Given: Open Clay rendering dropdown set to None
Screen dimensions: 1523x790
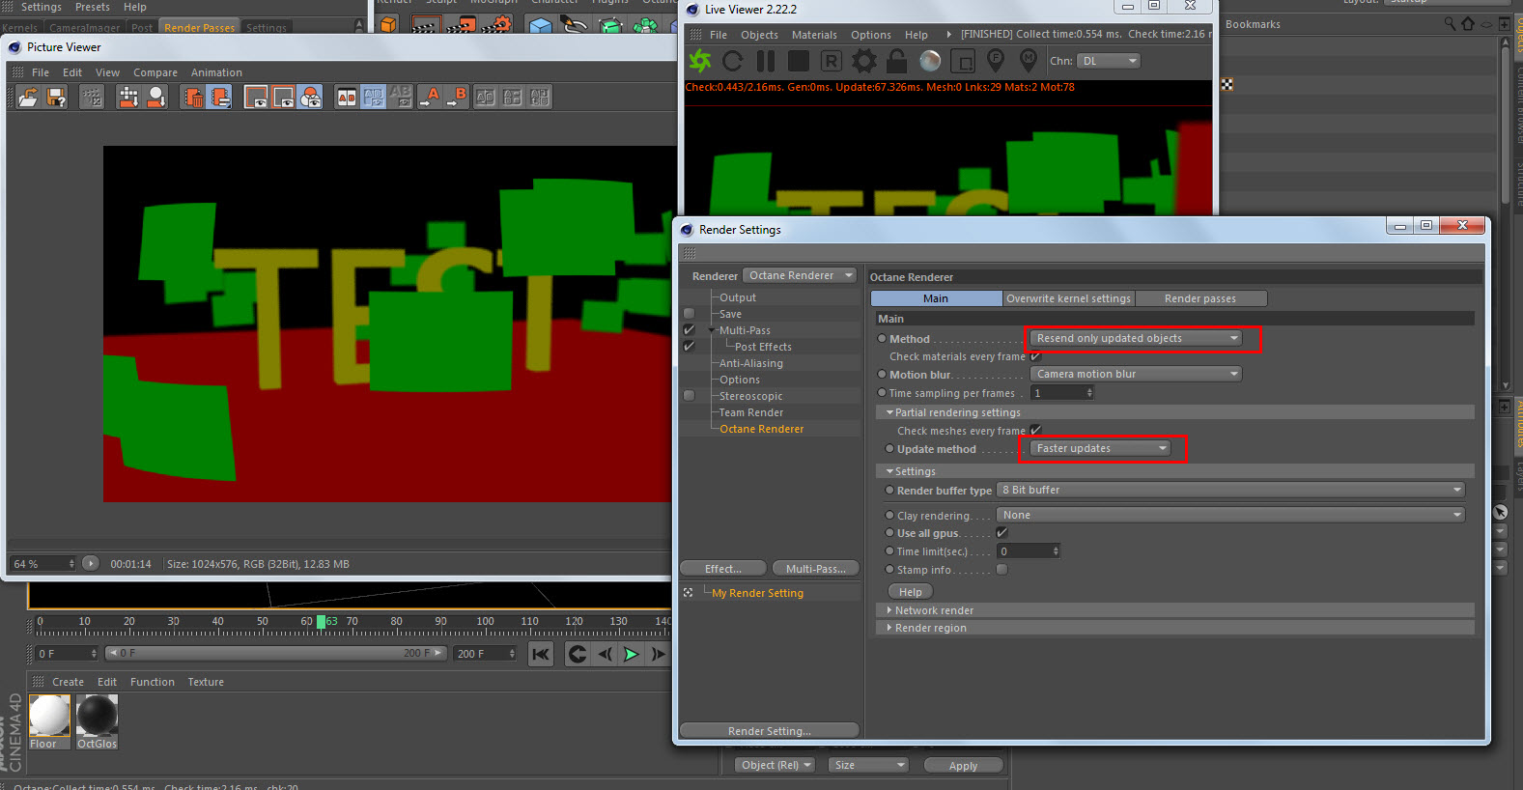Looking at the screenshot, I should [1230, 515].
